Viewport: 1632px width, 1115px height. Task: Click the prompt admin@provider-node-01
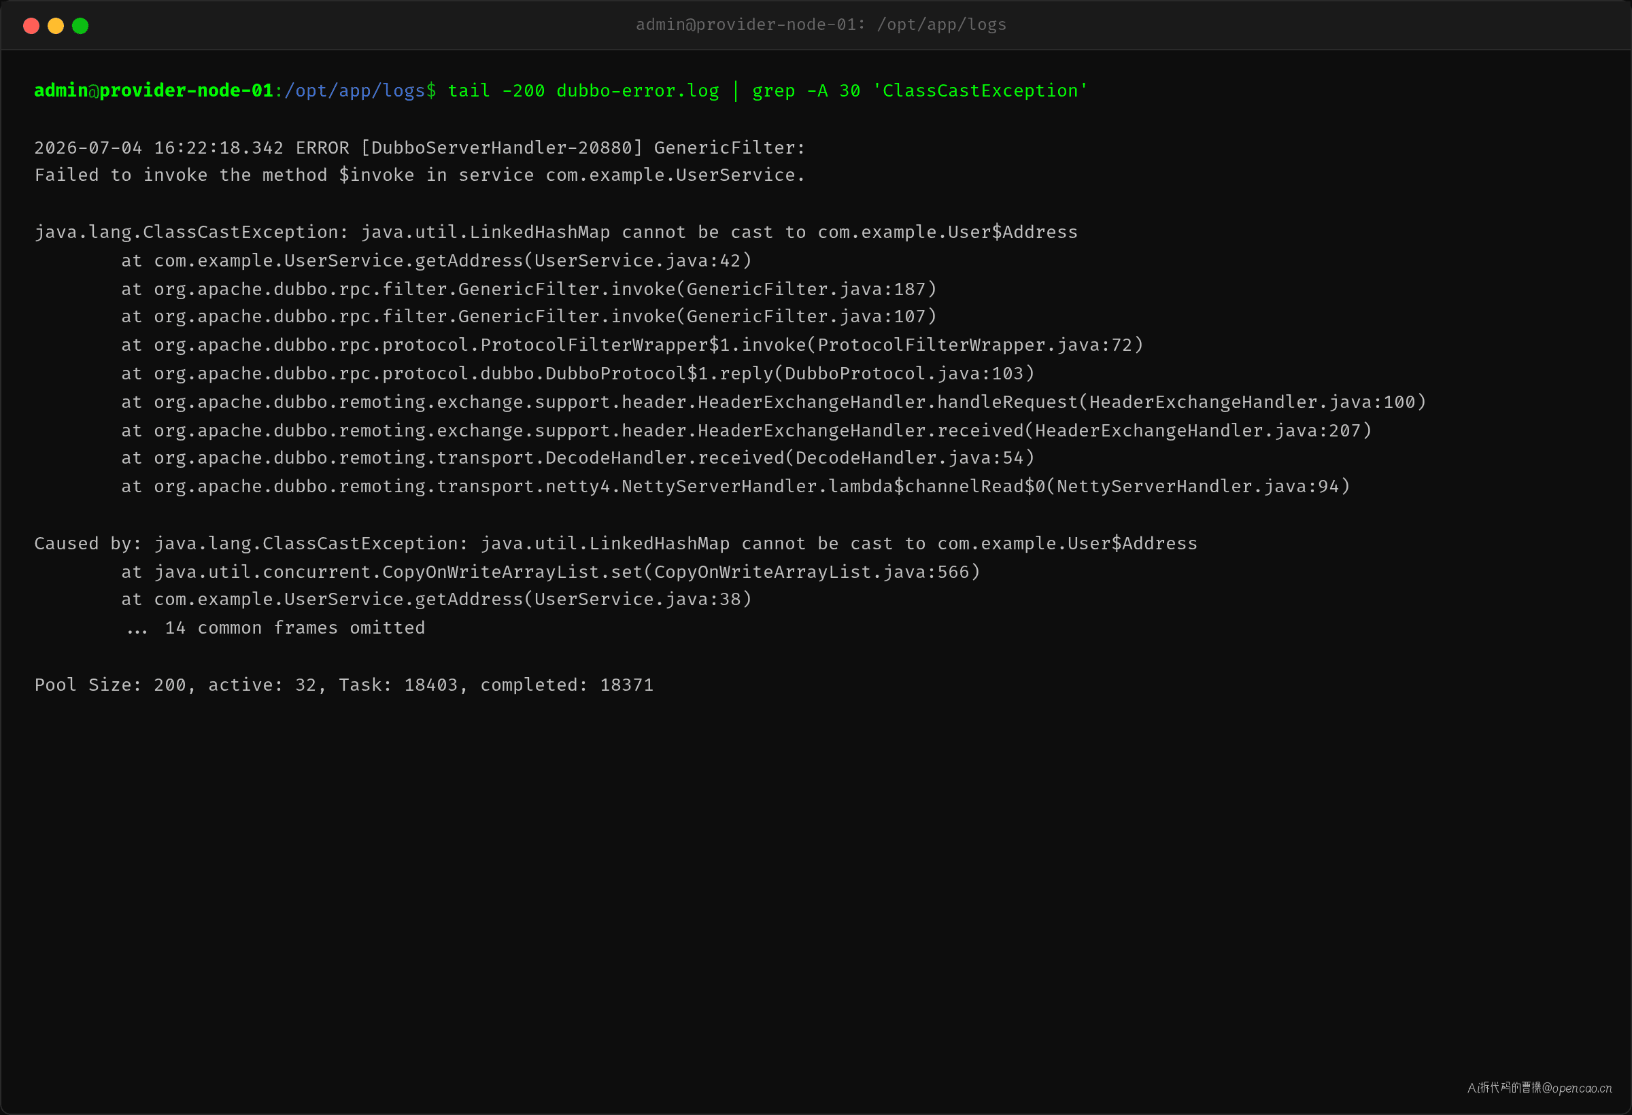click(x=154, y=90)
